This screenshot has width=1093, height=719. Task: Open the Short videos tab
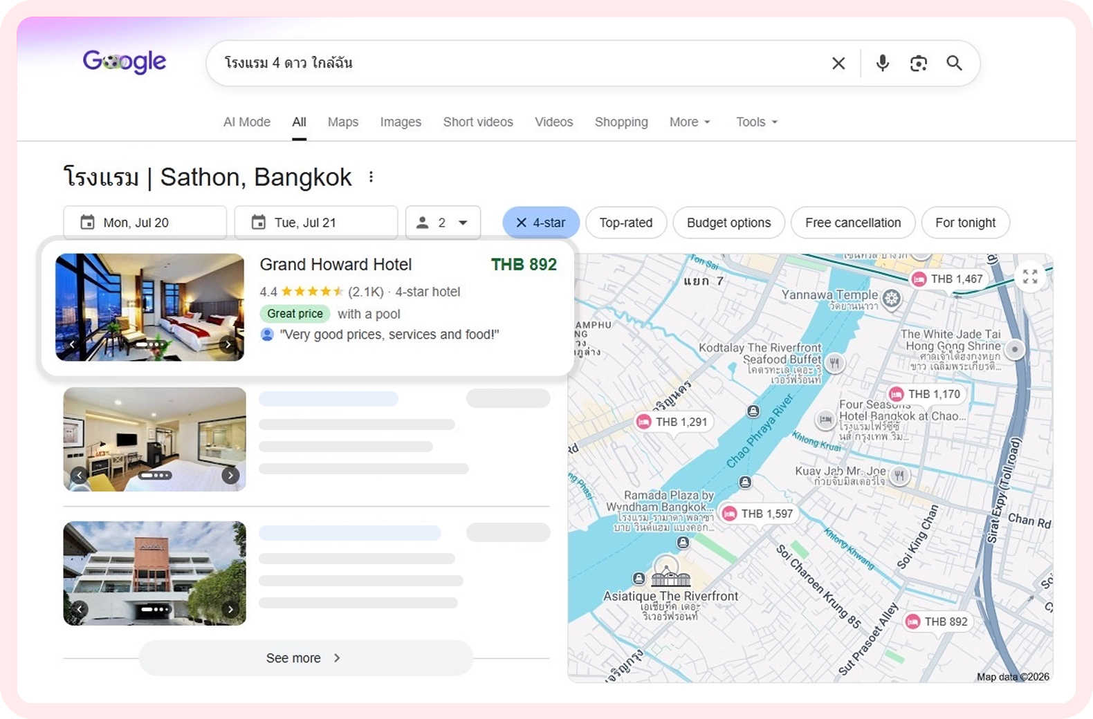pos(478,122)
